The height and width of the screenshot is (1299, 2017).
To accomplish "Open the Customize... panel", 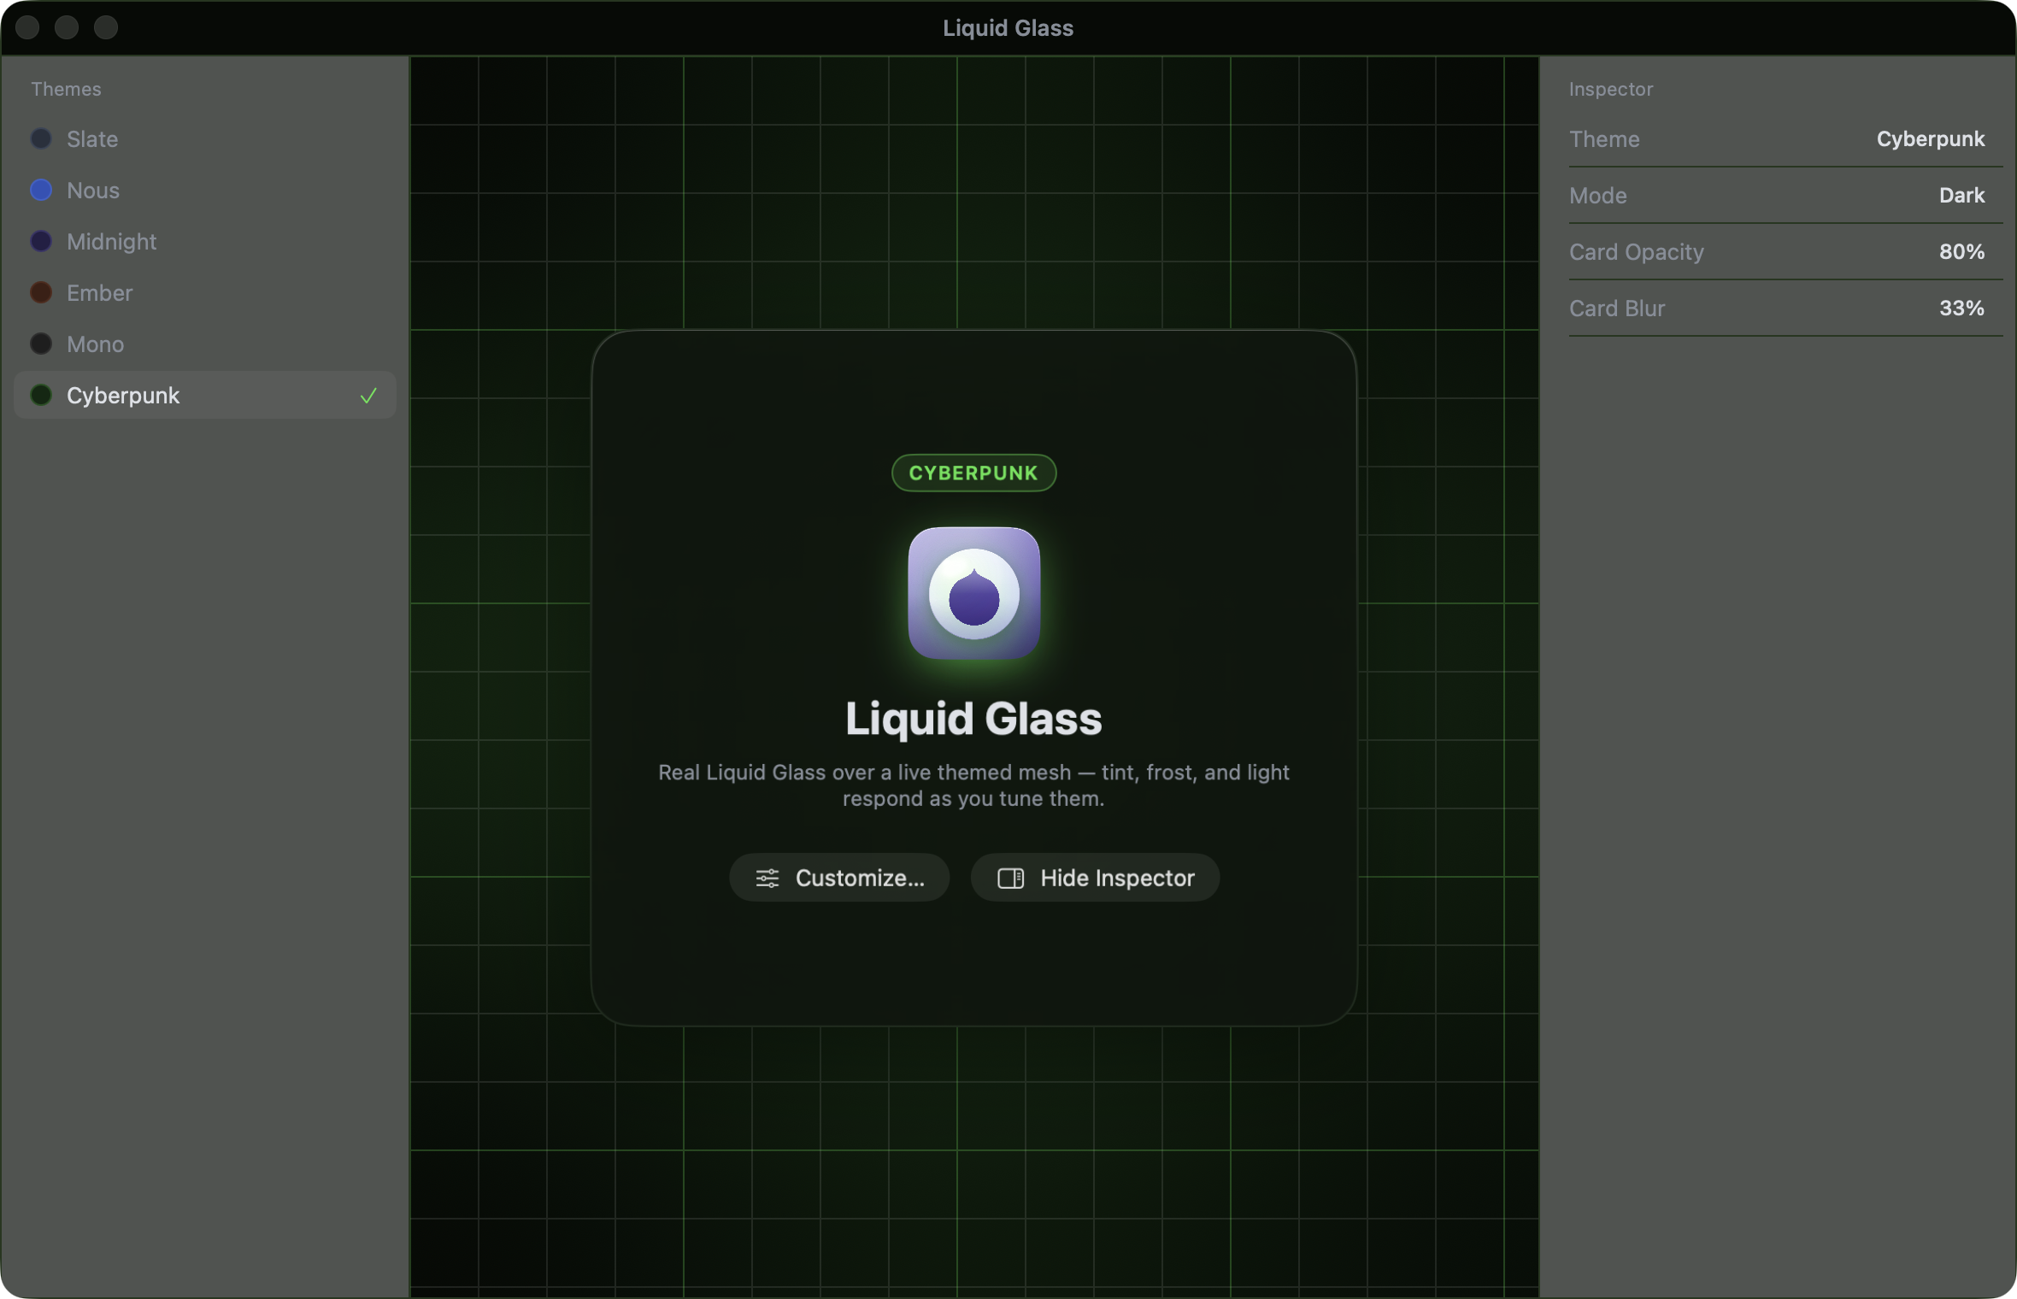I will (839, 878).
